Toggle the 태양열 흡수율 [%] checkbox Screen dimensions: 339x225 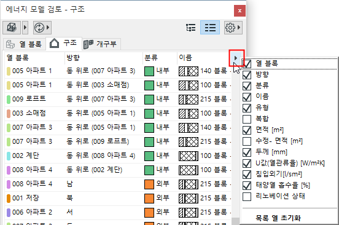tap(247, 186)
